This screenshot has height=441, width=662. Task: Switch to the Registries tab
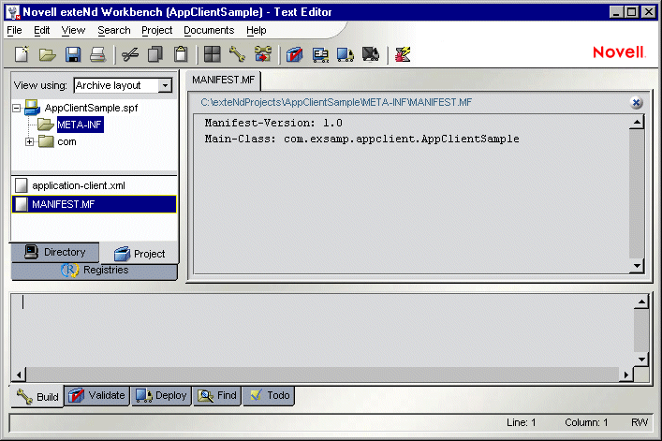(95, 270)
